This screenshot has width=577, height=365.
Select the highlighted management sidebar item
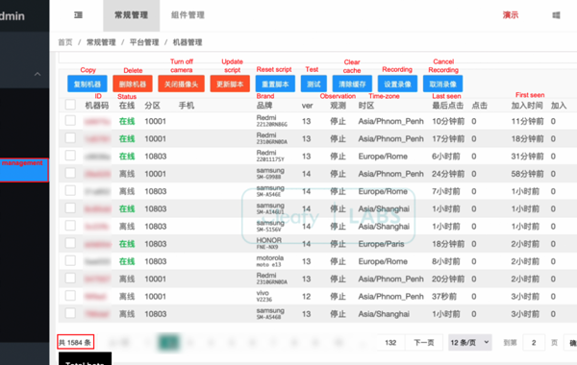pos(23,170)
